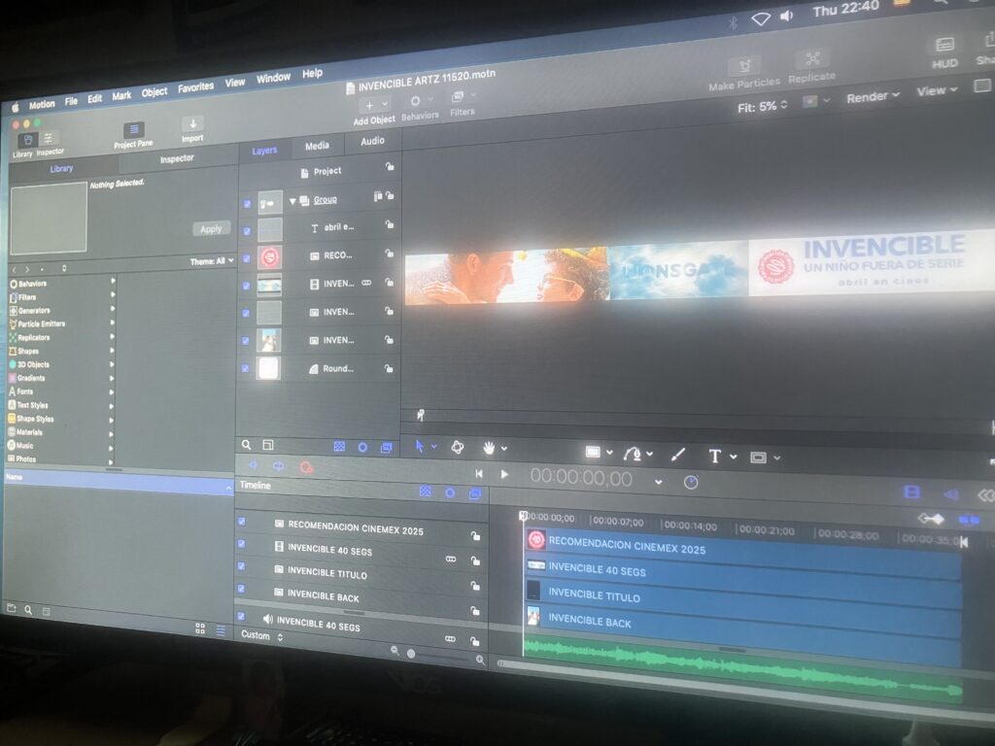Open the Render dropdown menu

point(874,97)
